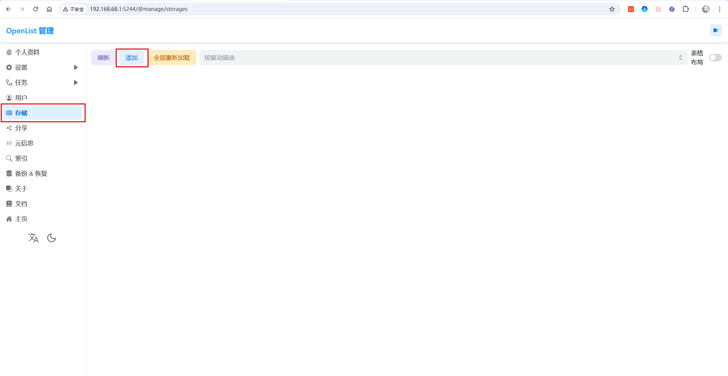Screen dimensions: 728x376
Task: Expand the 任务 submenu arrow
Action: tap(76, 83)
